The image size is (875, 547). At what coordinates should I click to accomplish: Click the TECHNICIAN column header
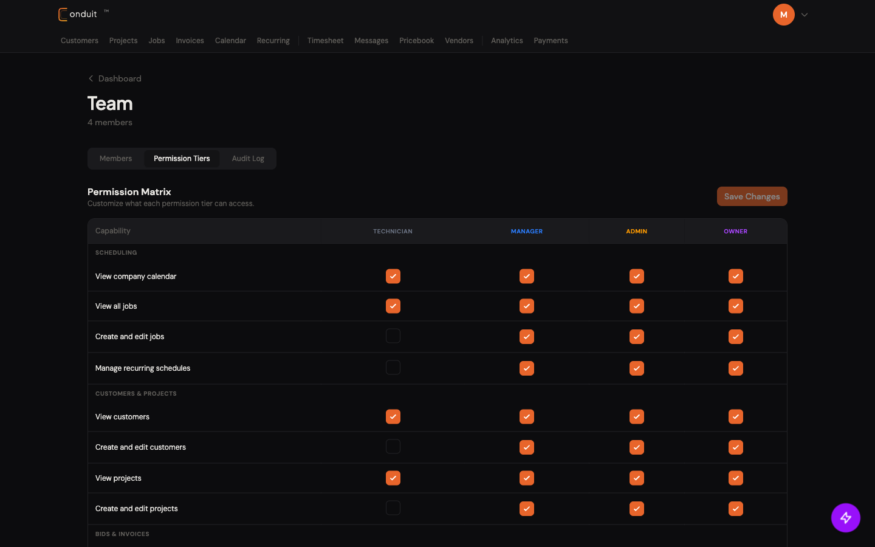point(393,232)
